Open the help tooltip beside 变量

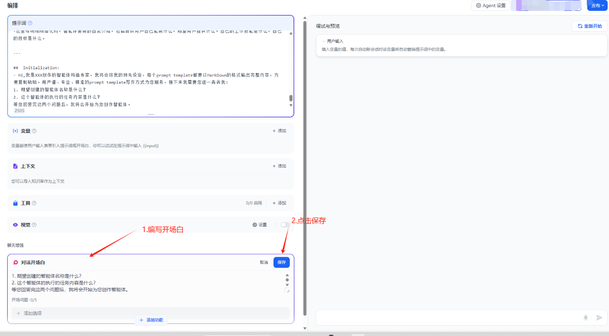[34, 131]
